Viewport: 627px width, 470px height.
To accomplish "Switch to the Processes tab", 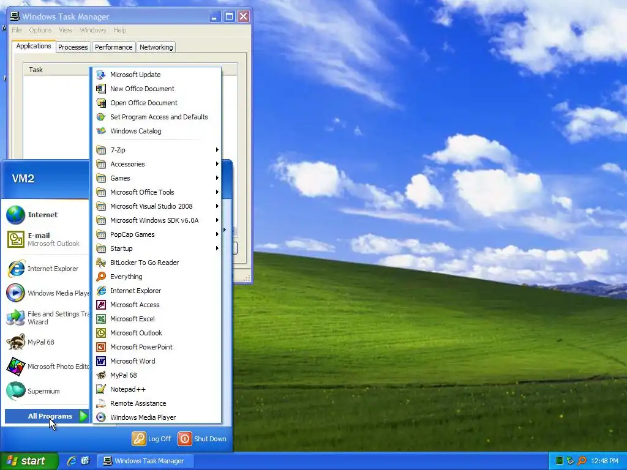I will (x=73, y=47).
